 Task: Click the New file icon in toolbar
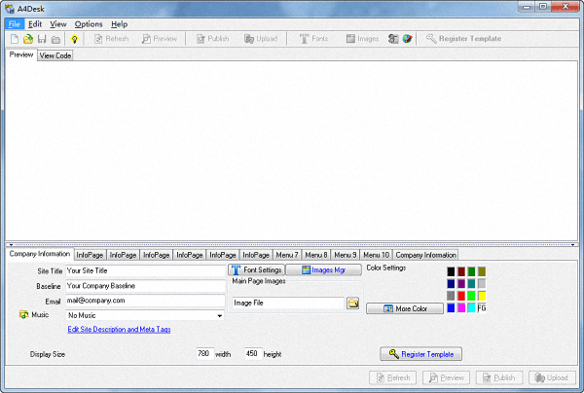[15, 39]
